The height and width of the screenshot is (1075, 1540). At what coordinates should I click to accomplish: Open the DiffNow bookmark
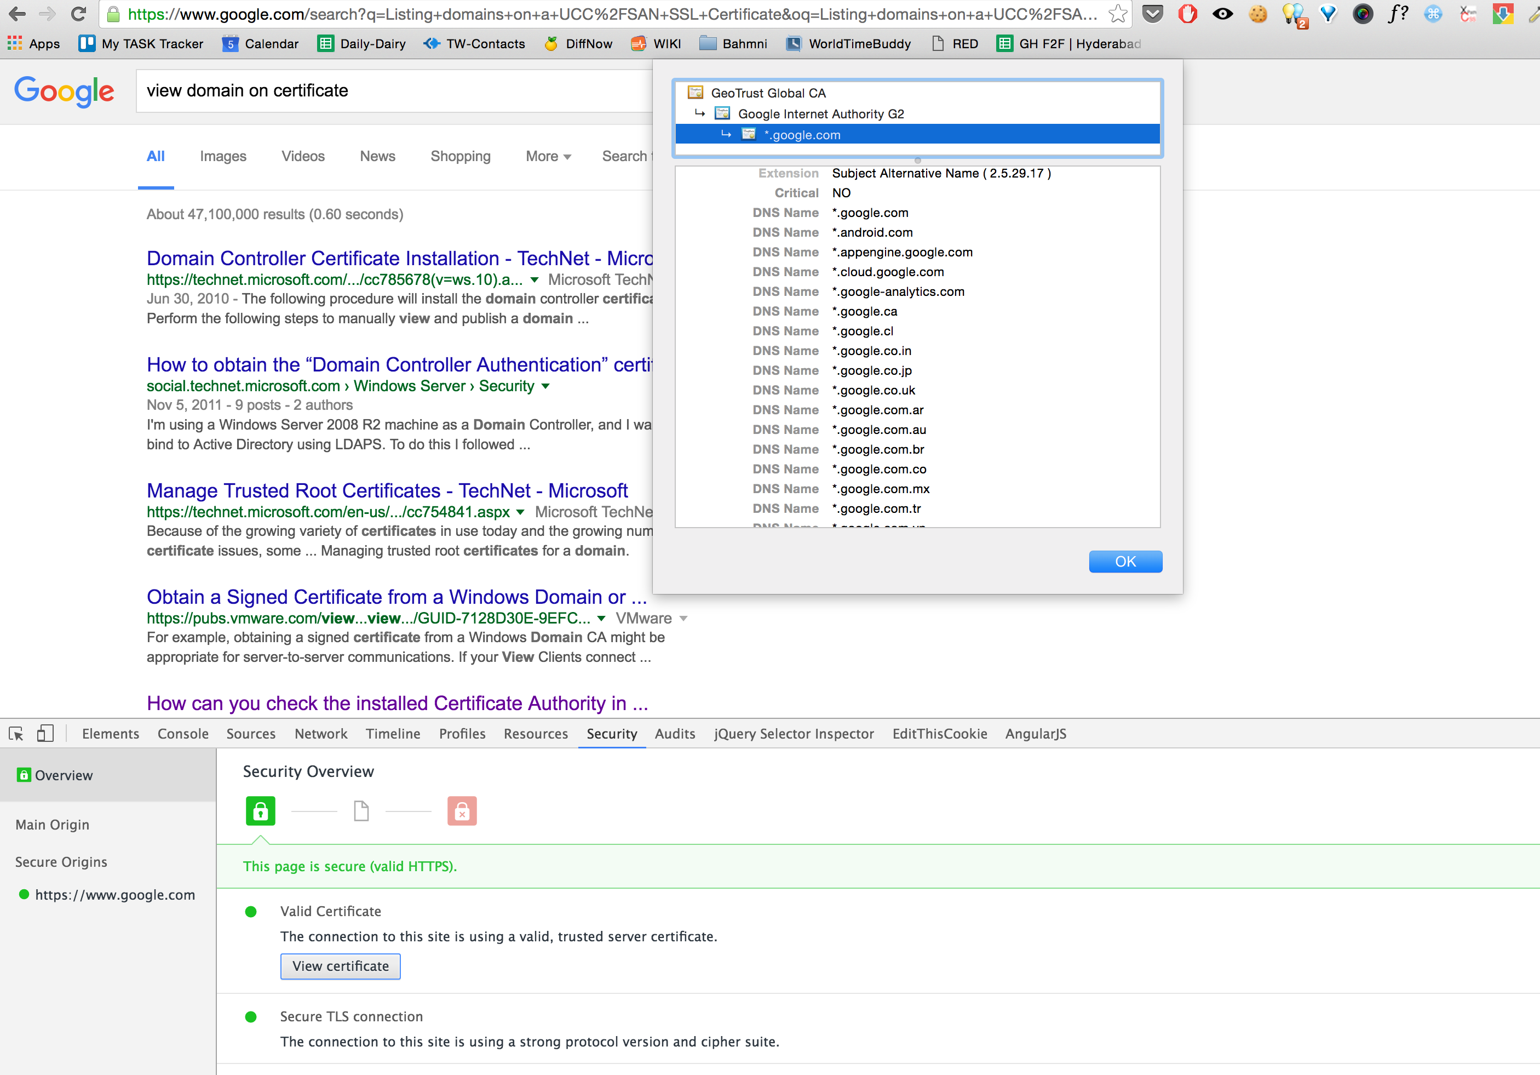577,44
